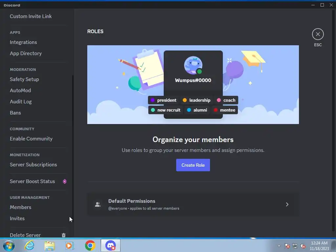Screen dimensions: 336x252
Task: Click the coach role pink dot
Action: pos(219,100)
